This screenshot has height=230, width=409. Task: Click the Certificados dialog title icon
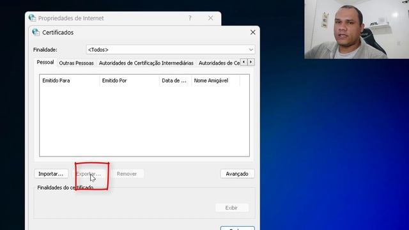[36, 33]
